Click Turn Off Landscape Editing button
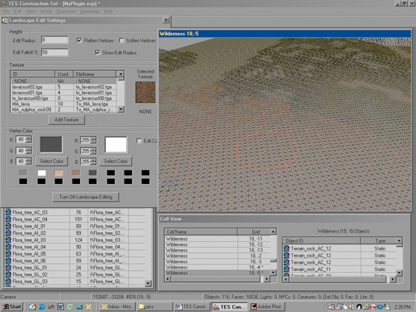 click(x=84, y=196)
